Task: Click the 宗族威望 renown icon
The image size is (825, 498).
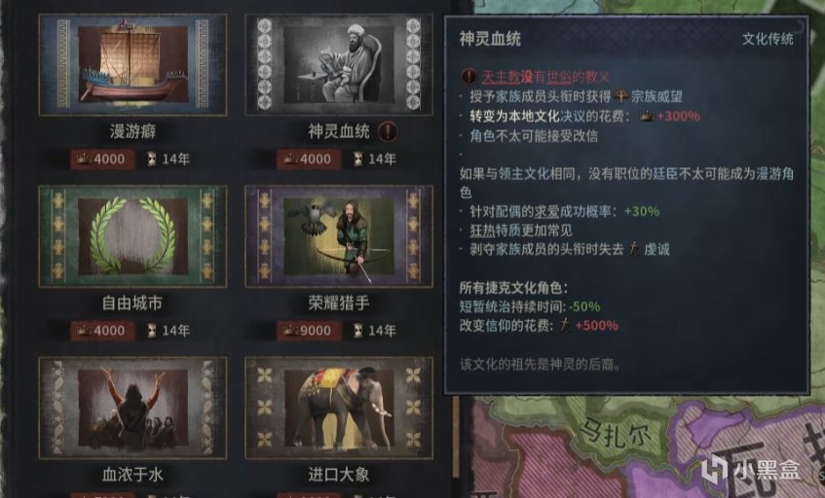Action: 621,96
